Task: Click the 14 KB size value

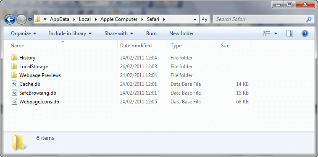Action: click(242, 84)
